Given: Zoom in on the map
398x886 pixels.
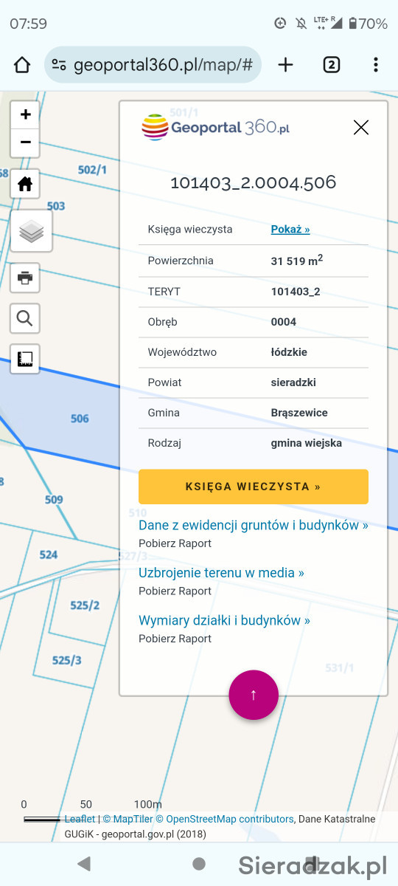Looking at the screenshot, I should pos(25,114).
